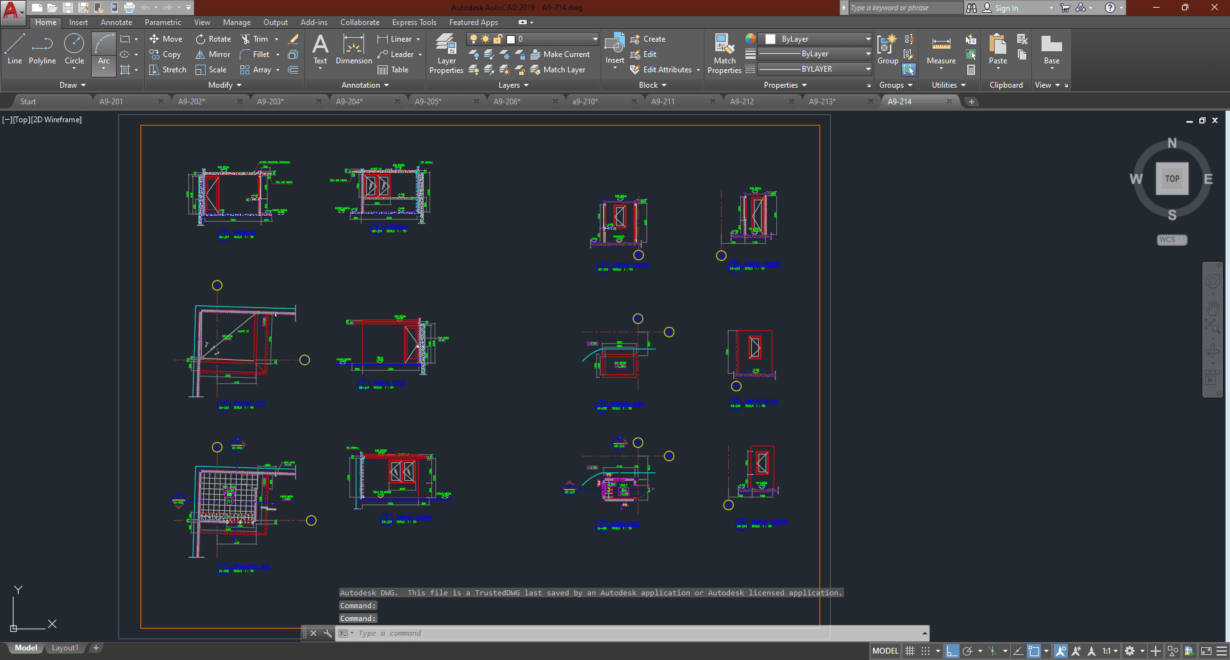Toggle annotation visibility in status bar
The height and width of the screenshot is (660, 1230).
[x=1061, y=651]
